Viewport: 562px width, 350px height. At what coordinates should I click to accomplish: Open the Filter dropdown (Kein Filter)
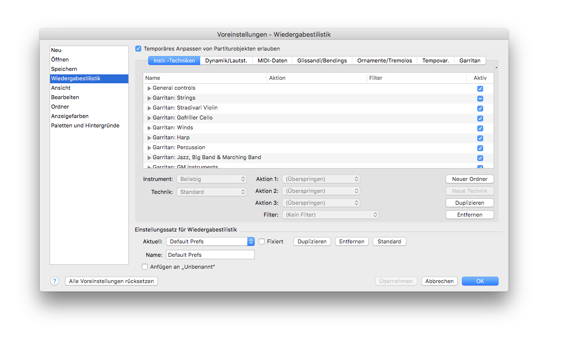point(331,215)
